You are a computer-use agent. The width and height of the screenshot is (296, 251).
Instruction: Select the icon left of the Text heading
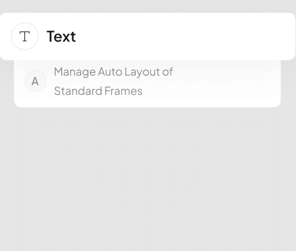24,36
